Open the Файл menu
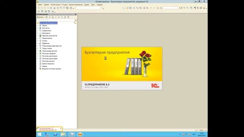 point(40,5)
